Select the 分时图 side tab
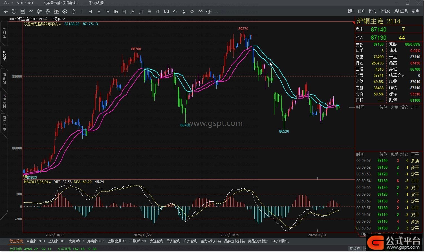Viewport: 425px width, 252px height. tap(4, 32)
